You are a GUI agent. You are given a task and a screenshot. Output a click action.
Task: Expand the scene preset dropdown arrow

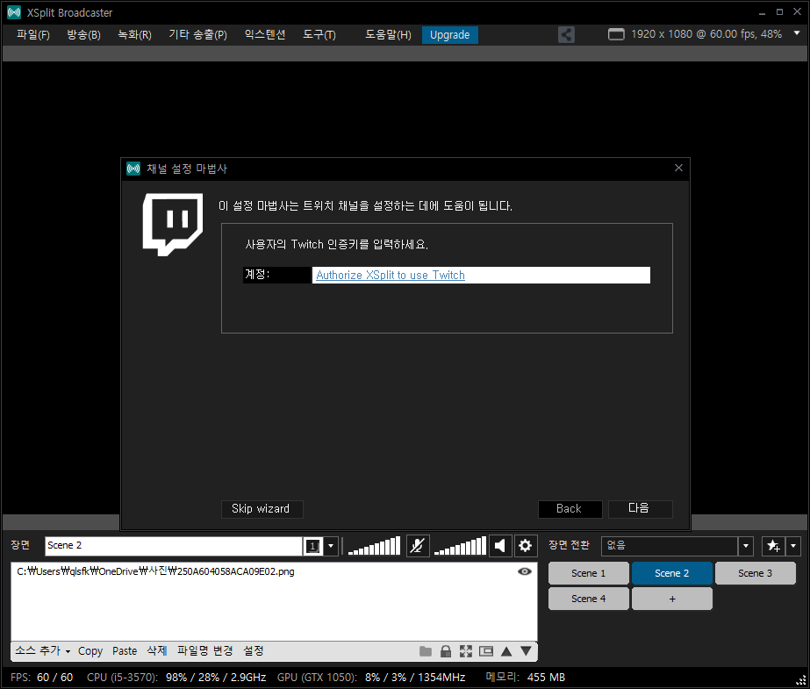click(331, 547)
